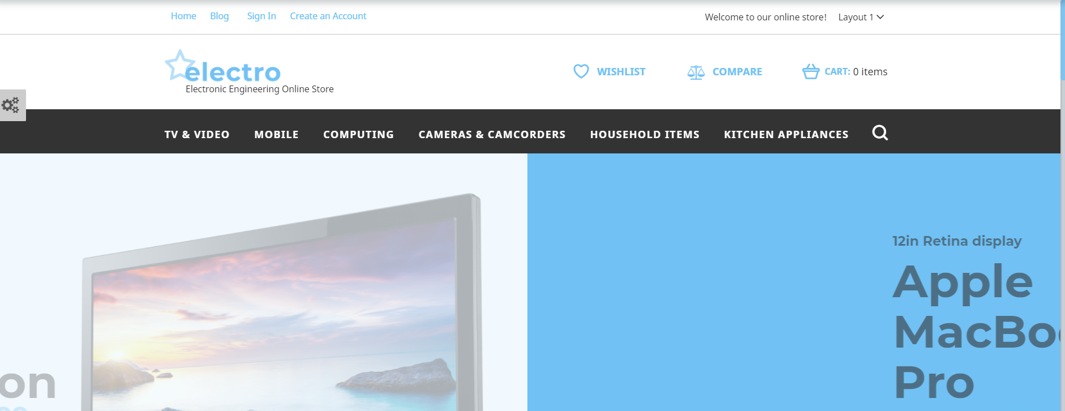
Task: Go to Household Items category
Action: click(645, 134)
